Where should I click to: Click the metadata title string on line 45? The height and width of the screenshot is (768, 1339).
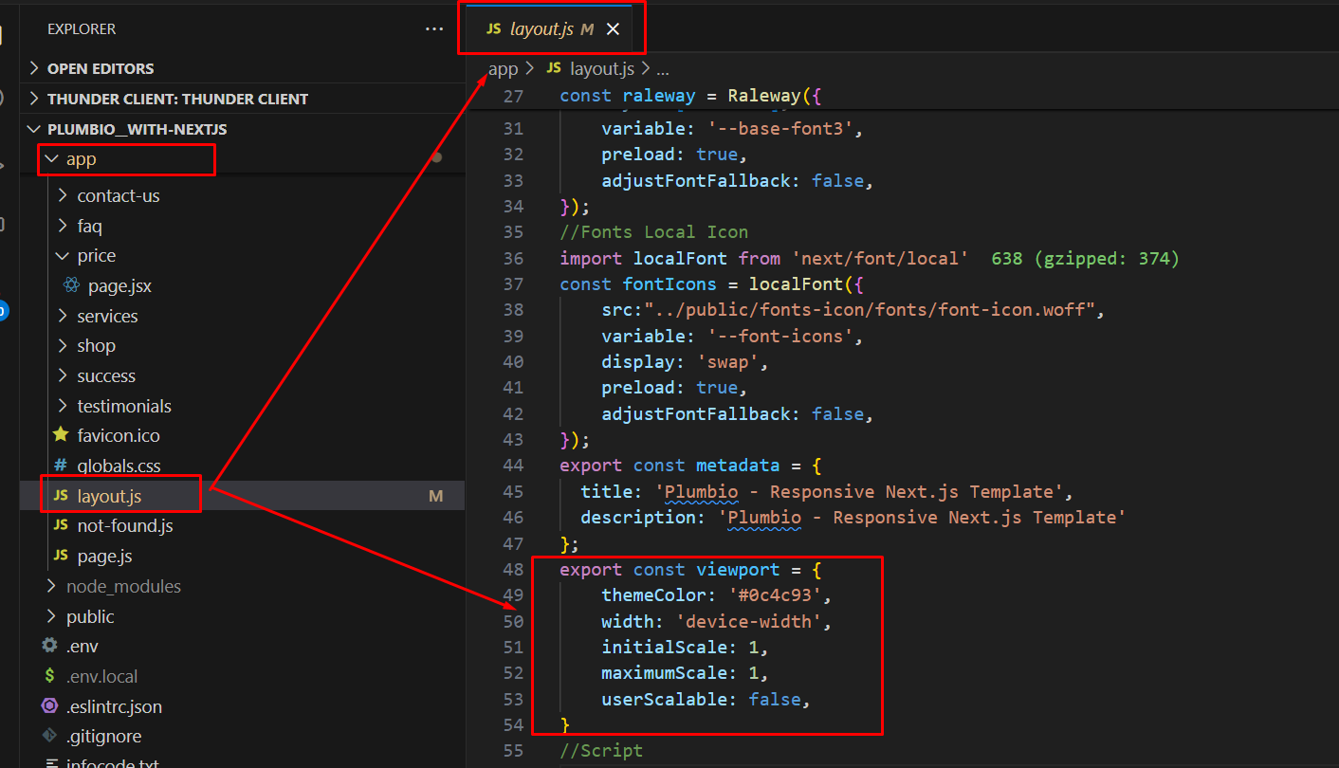[858, 492]
